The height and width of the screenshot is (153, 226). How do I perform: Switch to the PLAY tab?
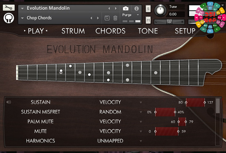36,31
